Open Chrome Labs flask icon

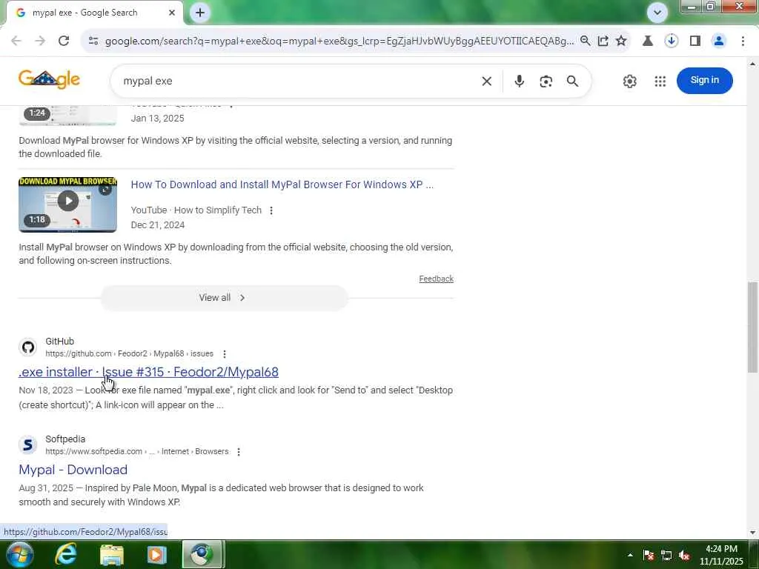tap(648, 41)
